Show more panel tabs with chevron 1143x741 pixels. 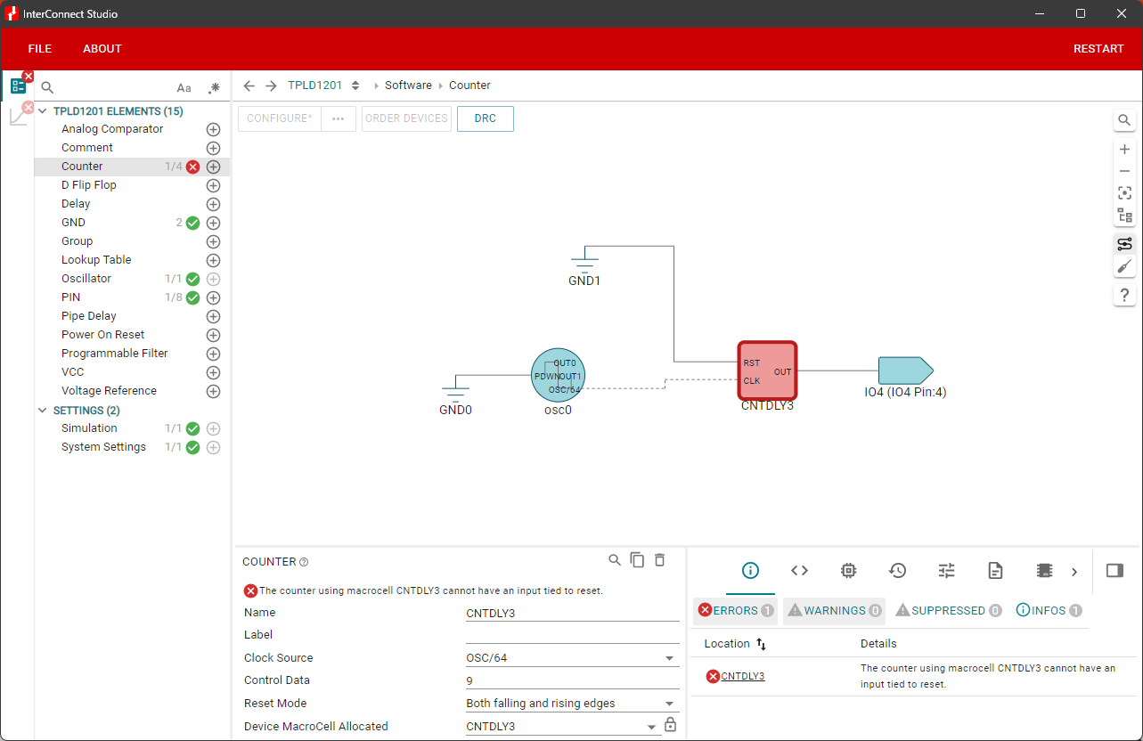[x=1074, y=572]
